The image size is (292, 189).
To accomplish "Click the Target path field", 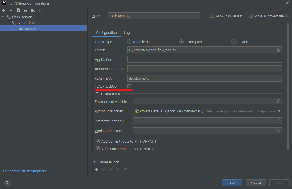I will click(x=205, y=50).
